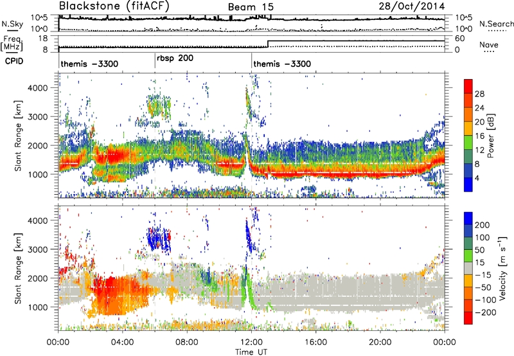The image size is (514, 356).
Task: Click the 08:00 time axis tick
Action: [x=187, y=343]
